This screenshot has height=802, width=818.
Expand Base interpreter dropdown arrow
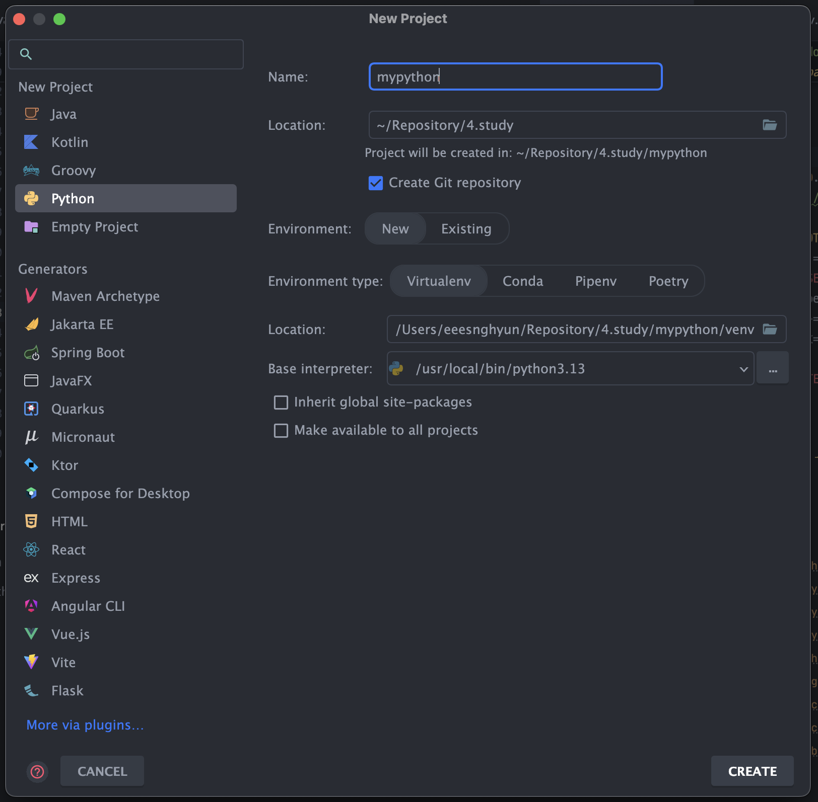[x=743, y=369]
